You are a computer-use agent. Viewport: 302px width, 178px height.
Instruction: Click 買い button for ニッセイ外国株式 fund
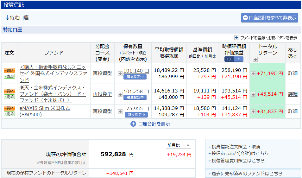[9, 71]
